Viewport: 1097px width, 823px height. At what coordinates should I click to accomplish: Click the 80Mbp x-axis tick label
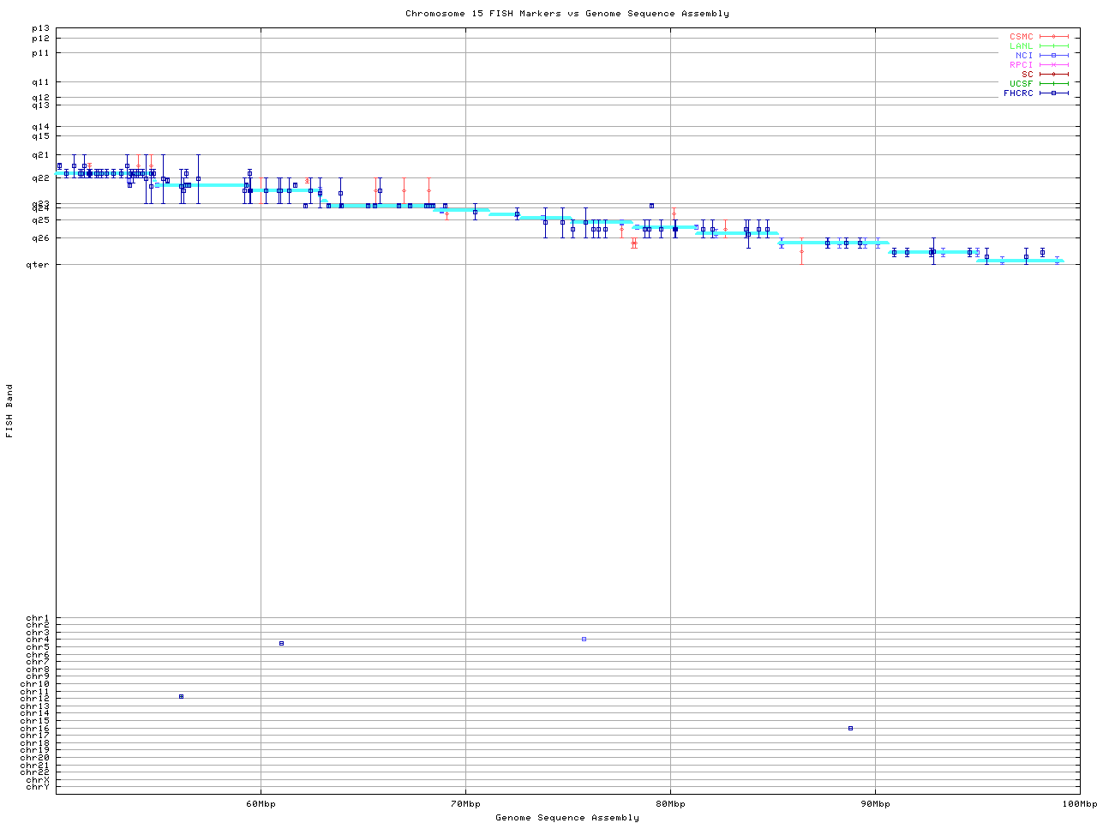(x=670, y=804)
